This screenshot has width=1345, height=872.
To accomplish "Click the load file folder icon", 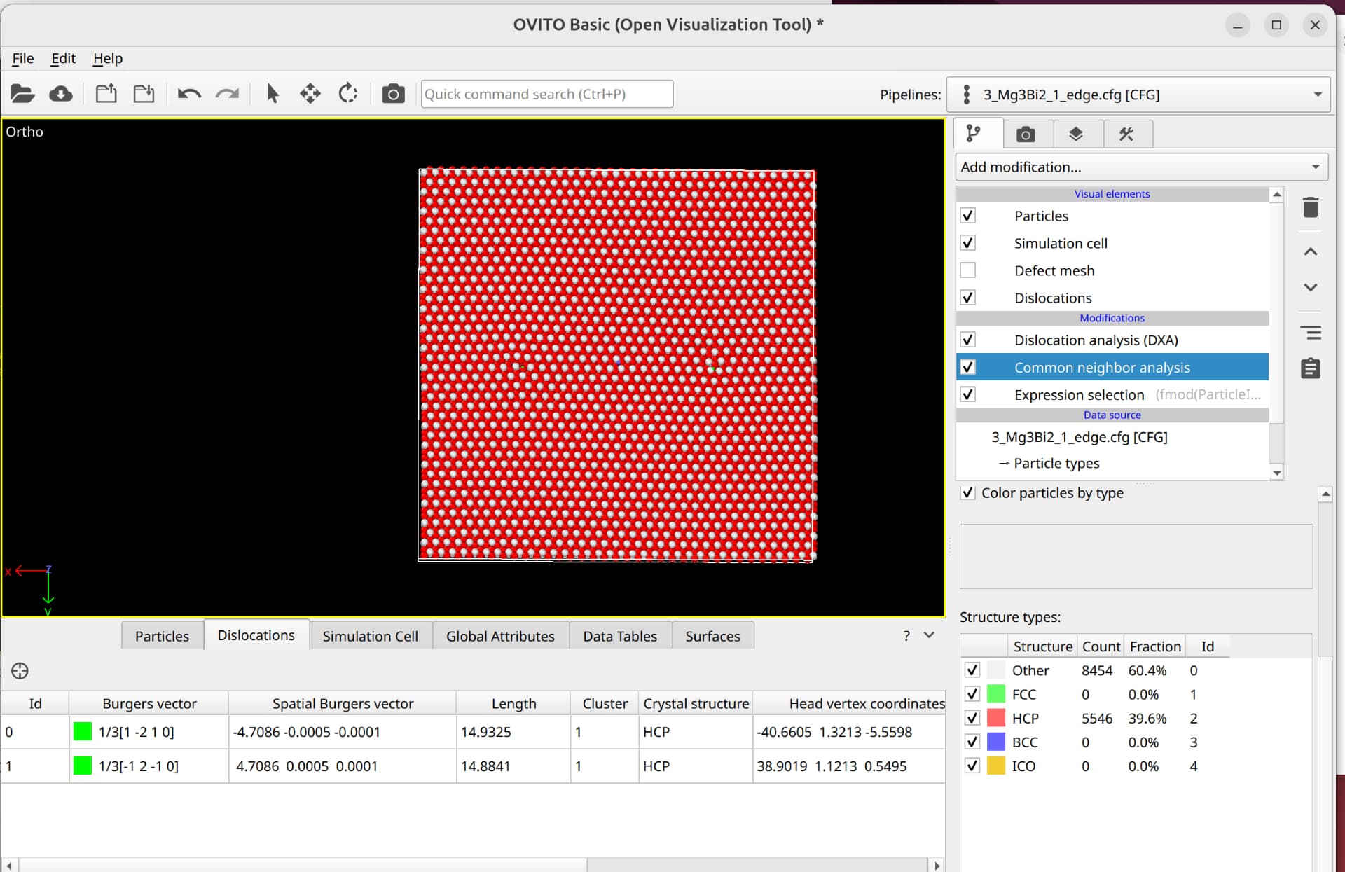I will click(22, 94).
